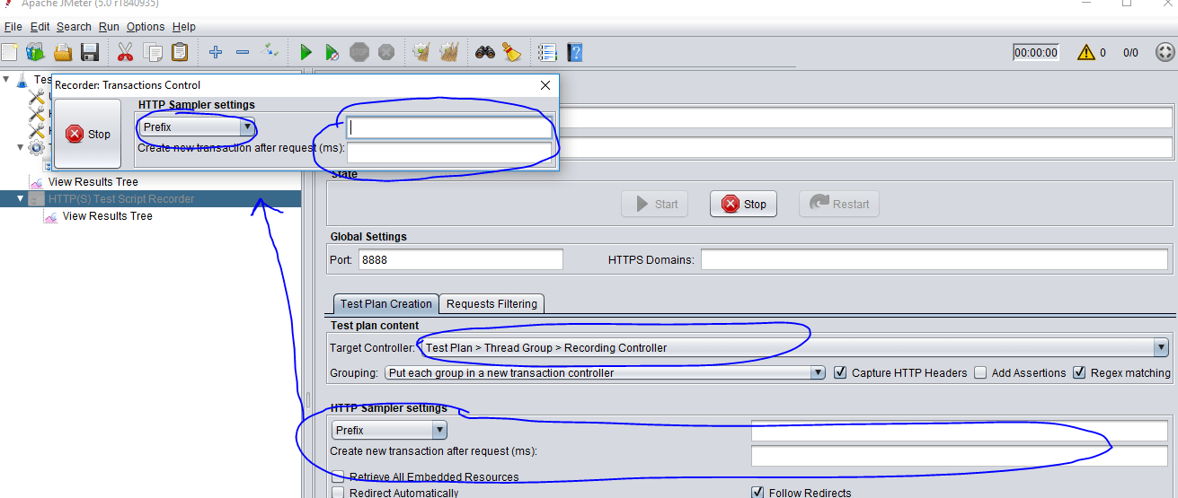
Task: Click the New test plan icon
Action: [9, 52]
